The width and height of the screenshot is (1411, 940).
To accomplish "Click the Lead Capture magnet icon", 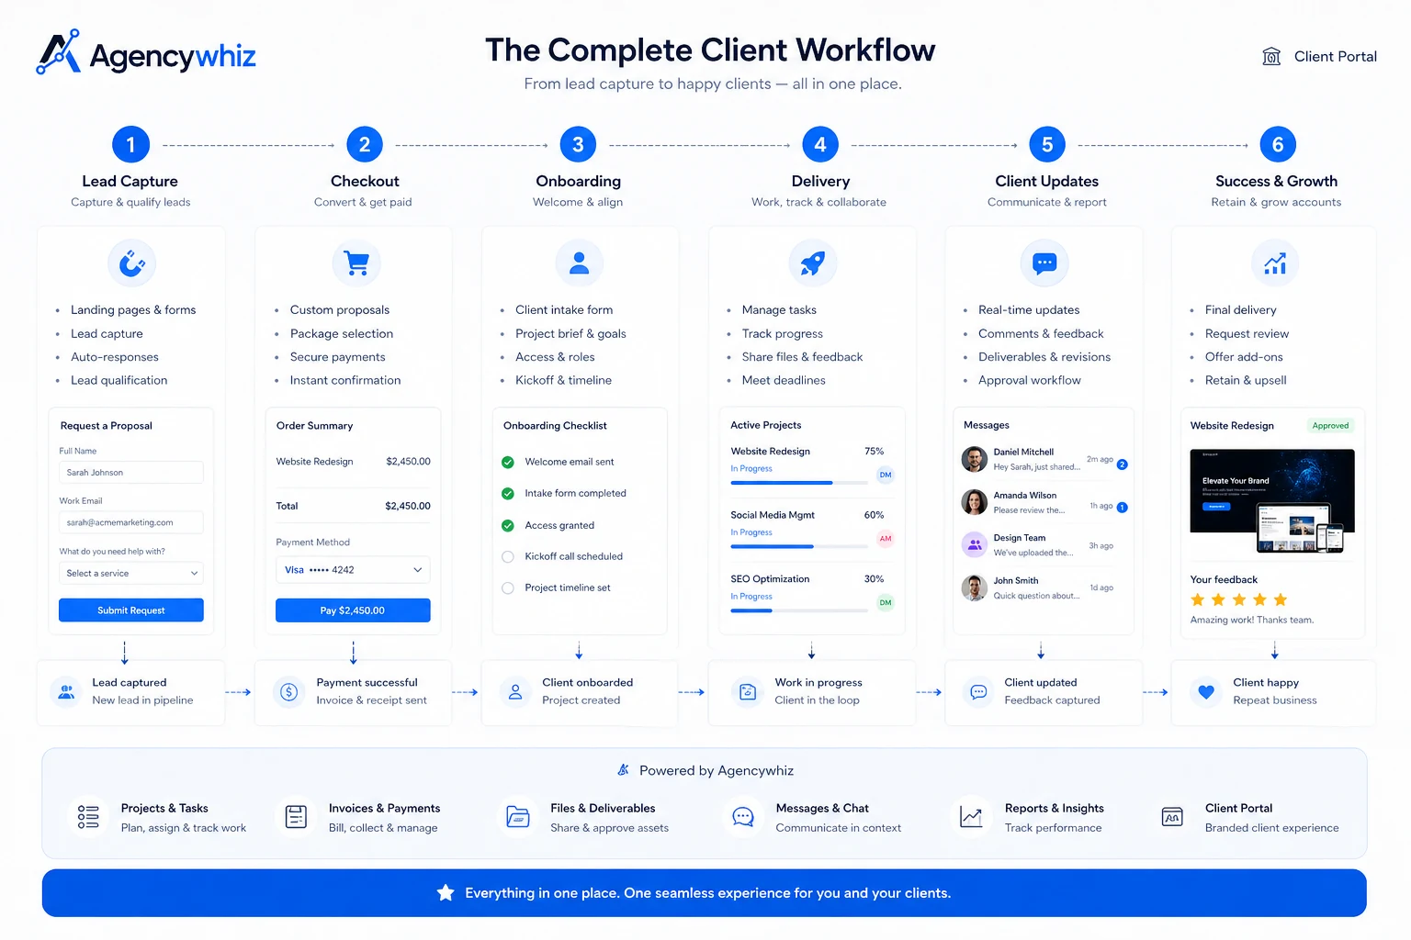I will pos(132,263).
